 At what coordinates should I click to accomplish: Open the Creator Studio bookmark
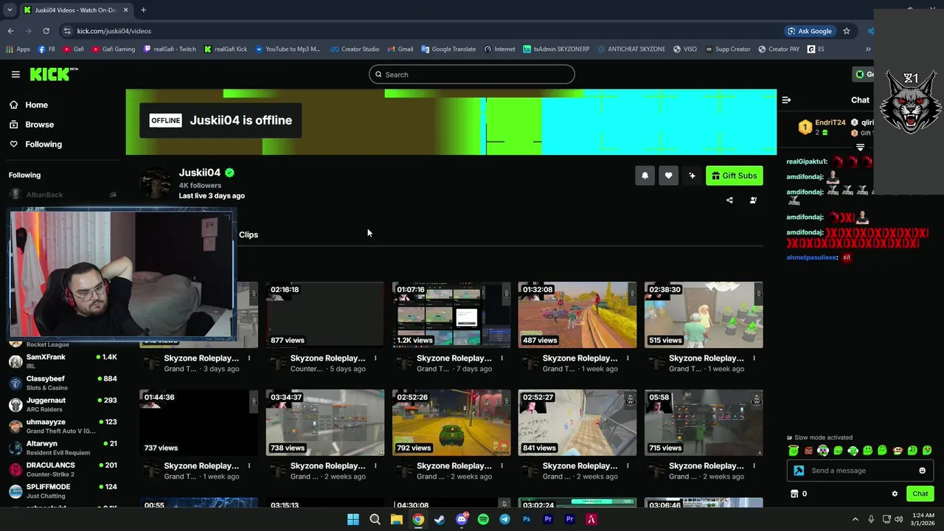(355, 49)
